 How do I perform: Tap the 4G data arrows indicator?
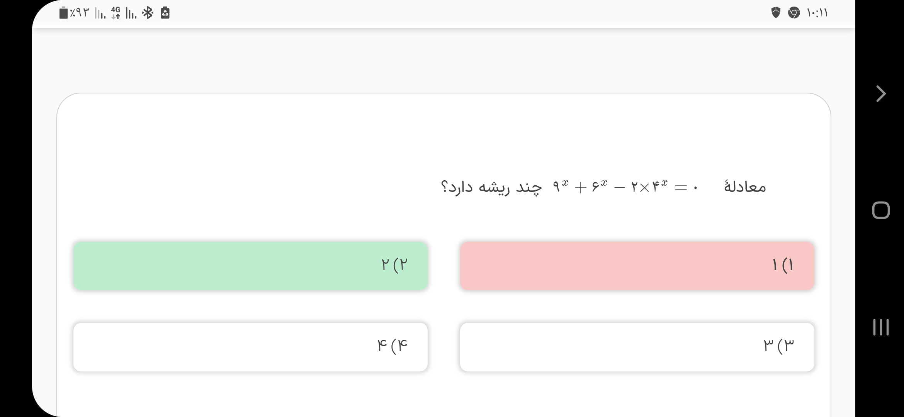click(116, 13)
